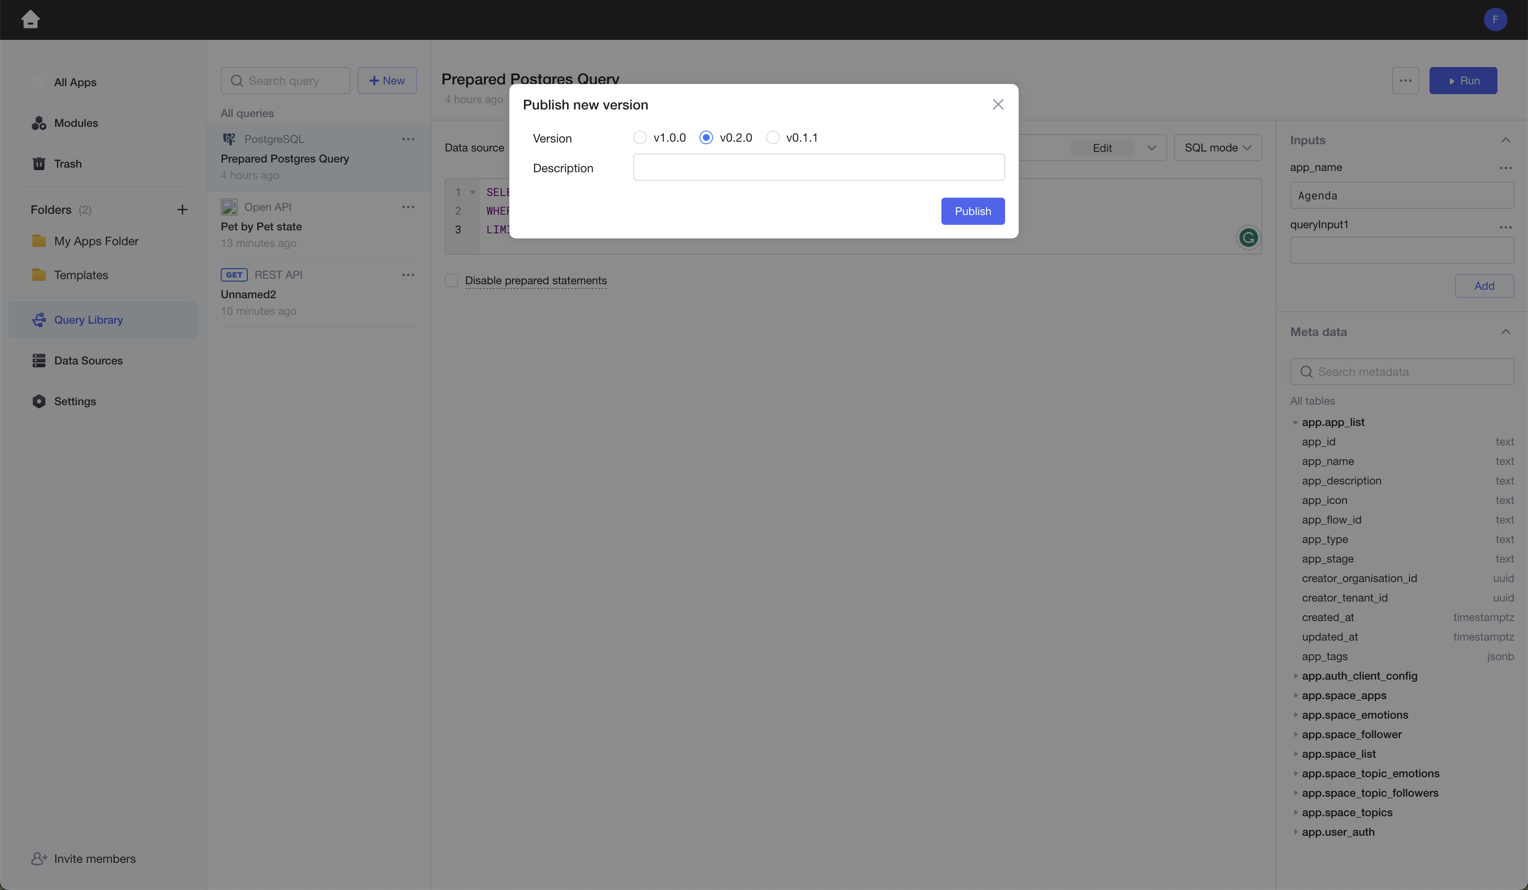Open the SQL mode dropdown
This screenshot has height=890, width=1528.
tap(1218, 148)
